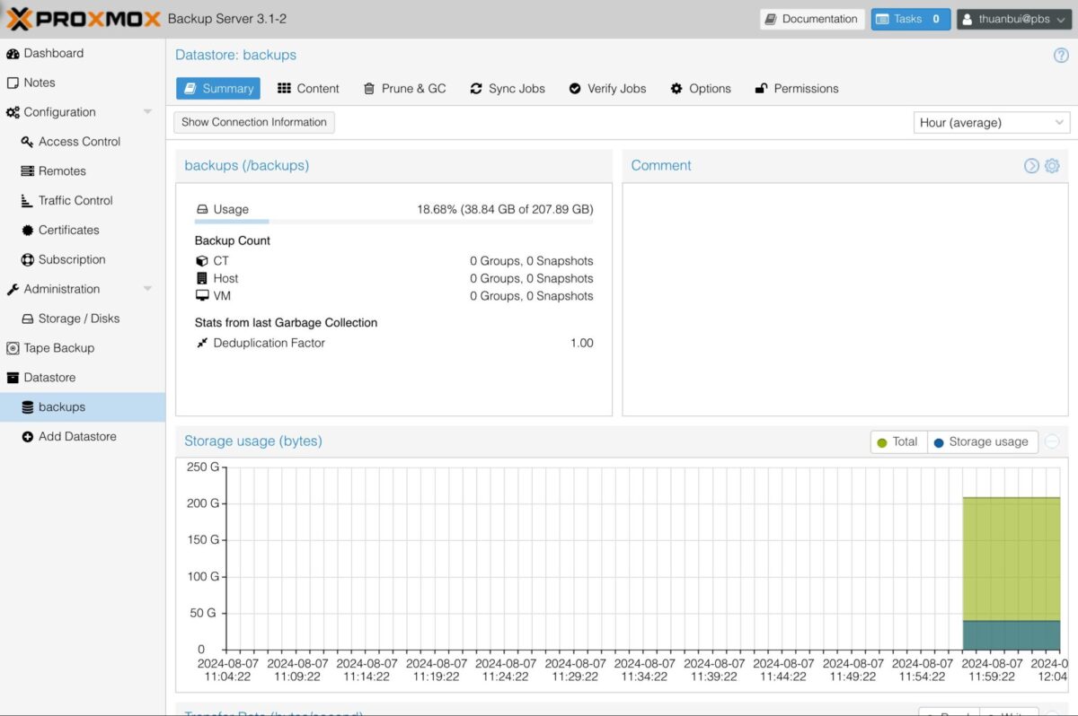
Task: Open the Prune & GC tab
Action: (407, 88)
